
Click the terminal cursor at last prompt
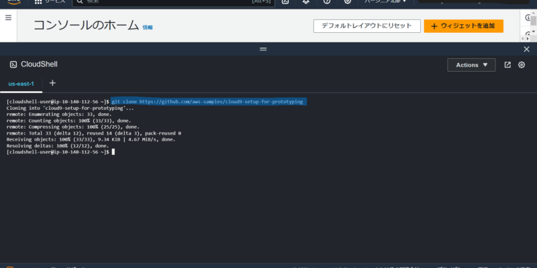click(x=113, y=152)
